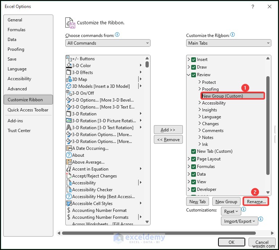This screenshot has width=279, height=250.
Task: Select the Above Average icon
Action: click(69, 162)
